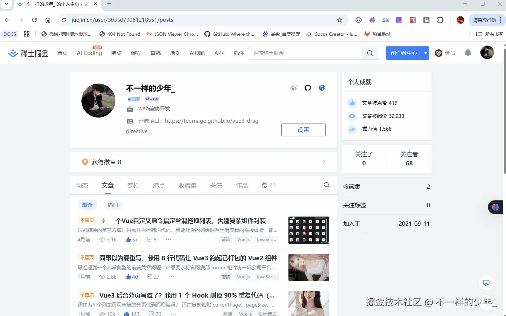Reload the page with refresh icon
Viewport: 506px width, 316px height.
pyautogui.click(x=34, y=20)
